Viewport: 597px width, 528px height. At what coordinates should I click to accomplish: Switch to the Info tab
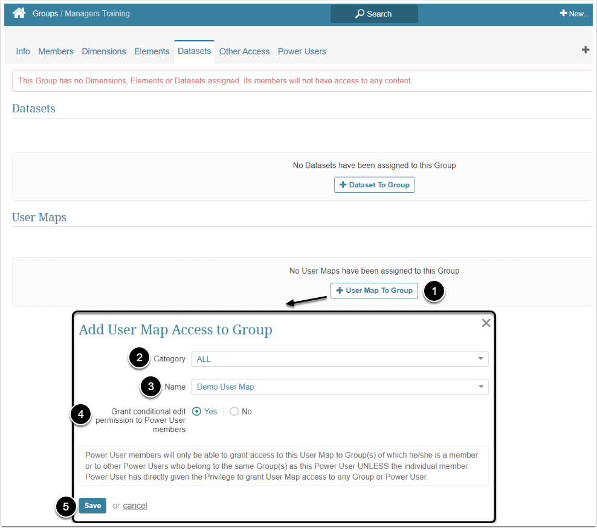tap(23, 51)
